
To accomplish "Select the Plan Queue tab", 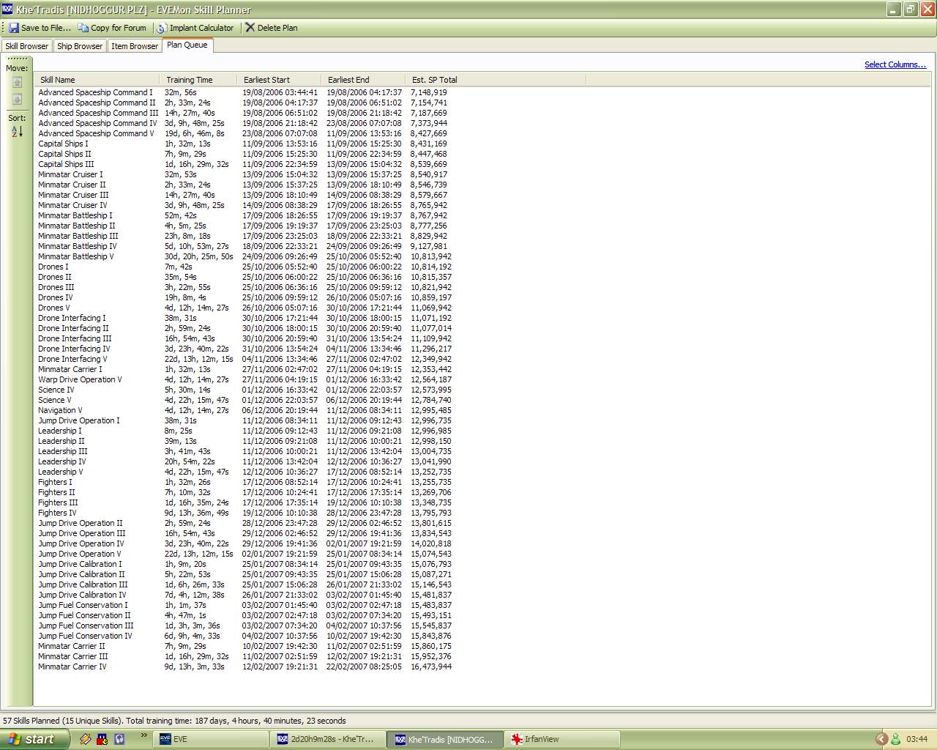I will (187, 45).
